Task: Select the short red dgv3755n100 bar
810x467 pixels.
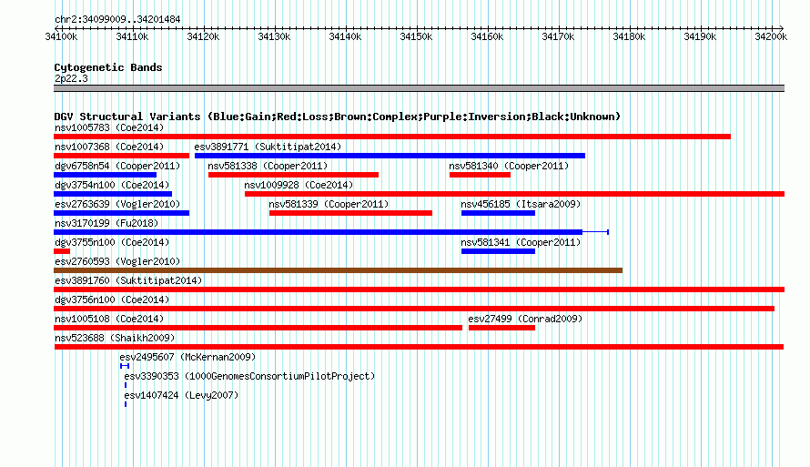Action: [x=62, y=251]
